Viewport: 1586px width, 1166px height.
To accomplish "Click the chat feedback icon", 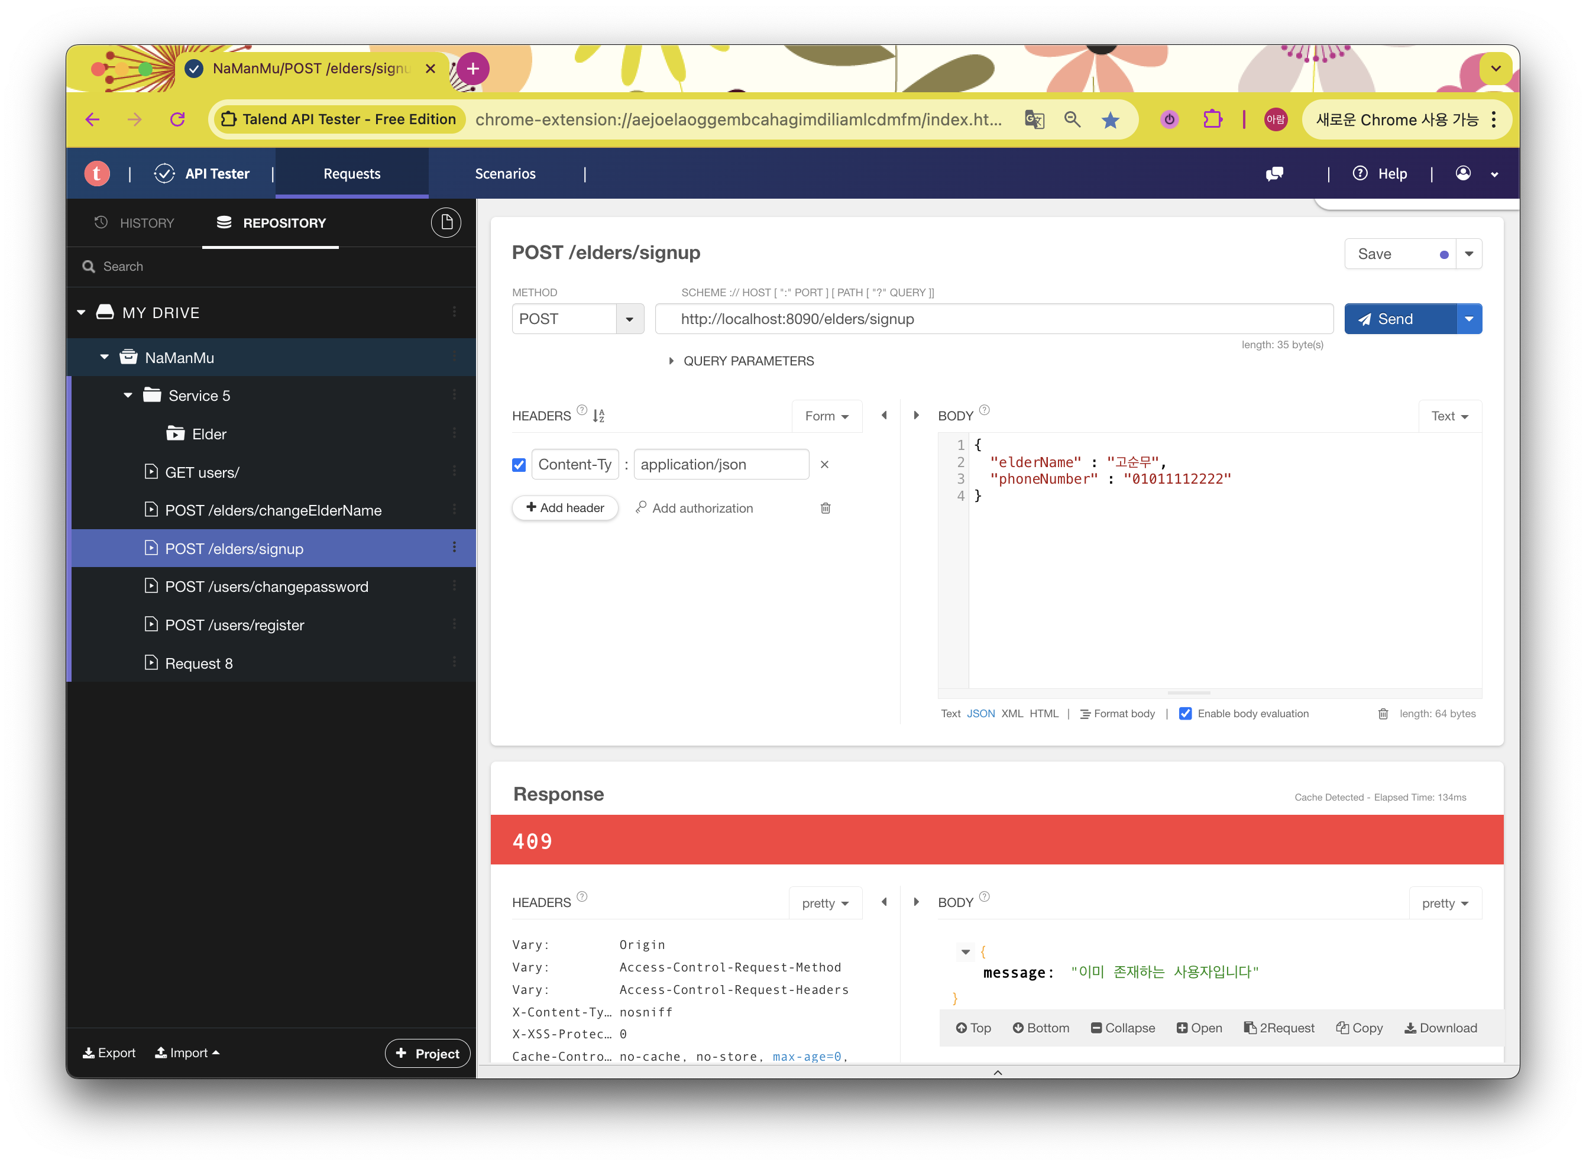I will pos(1274,174).
